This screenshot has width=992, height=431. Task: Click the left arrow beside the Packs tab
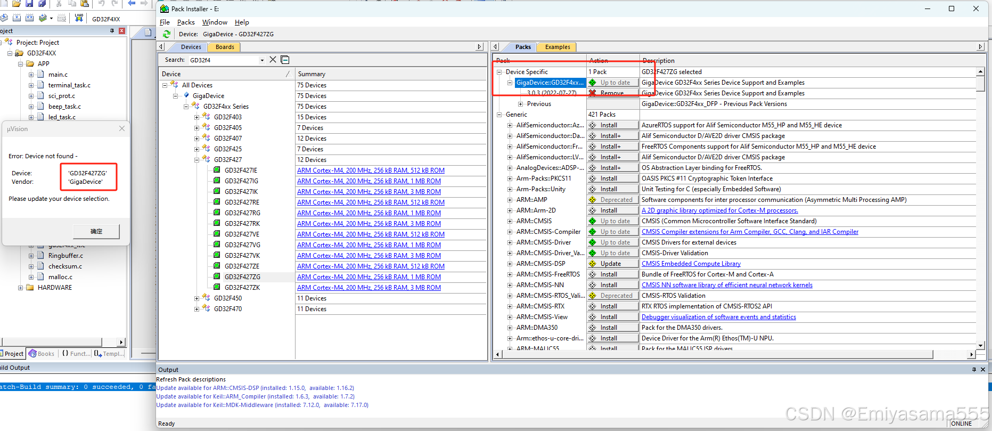click(495, 47)
